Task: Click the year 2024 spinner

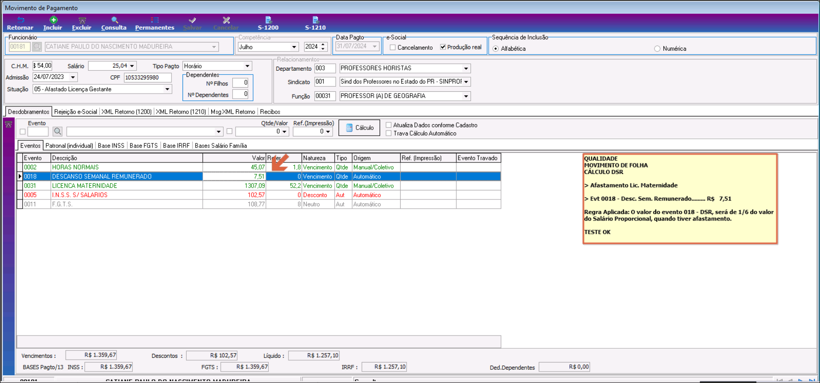Action: 323,47
